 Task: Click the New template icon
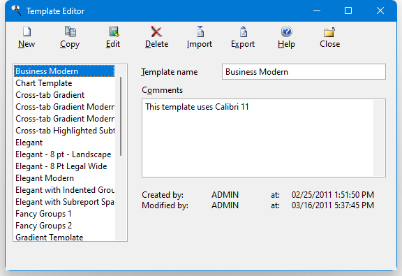click(27, 32)
